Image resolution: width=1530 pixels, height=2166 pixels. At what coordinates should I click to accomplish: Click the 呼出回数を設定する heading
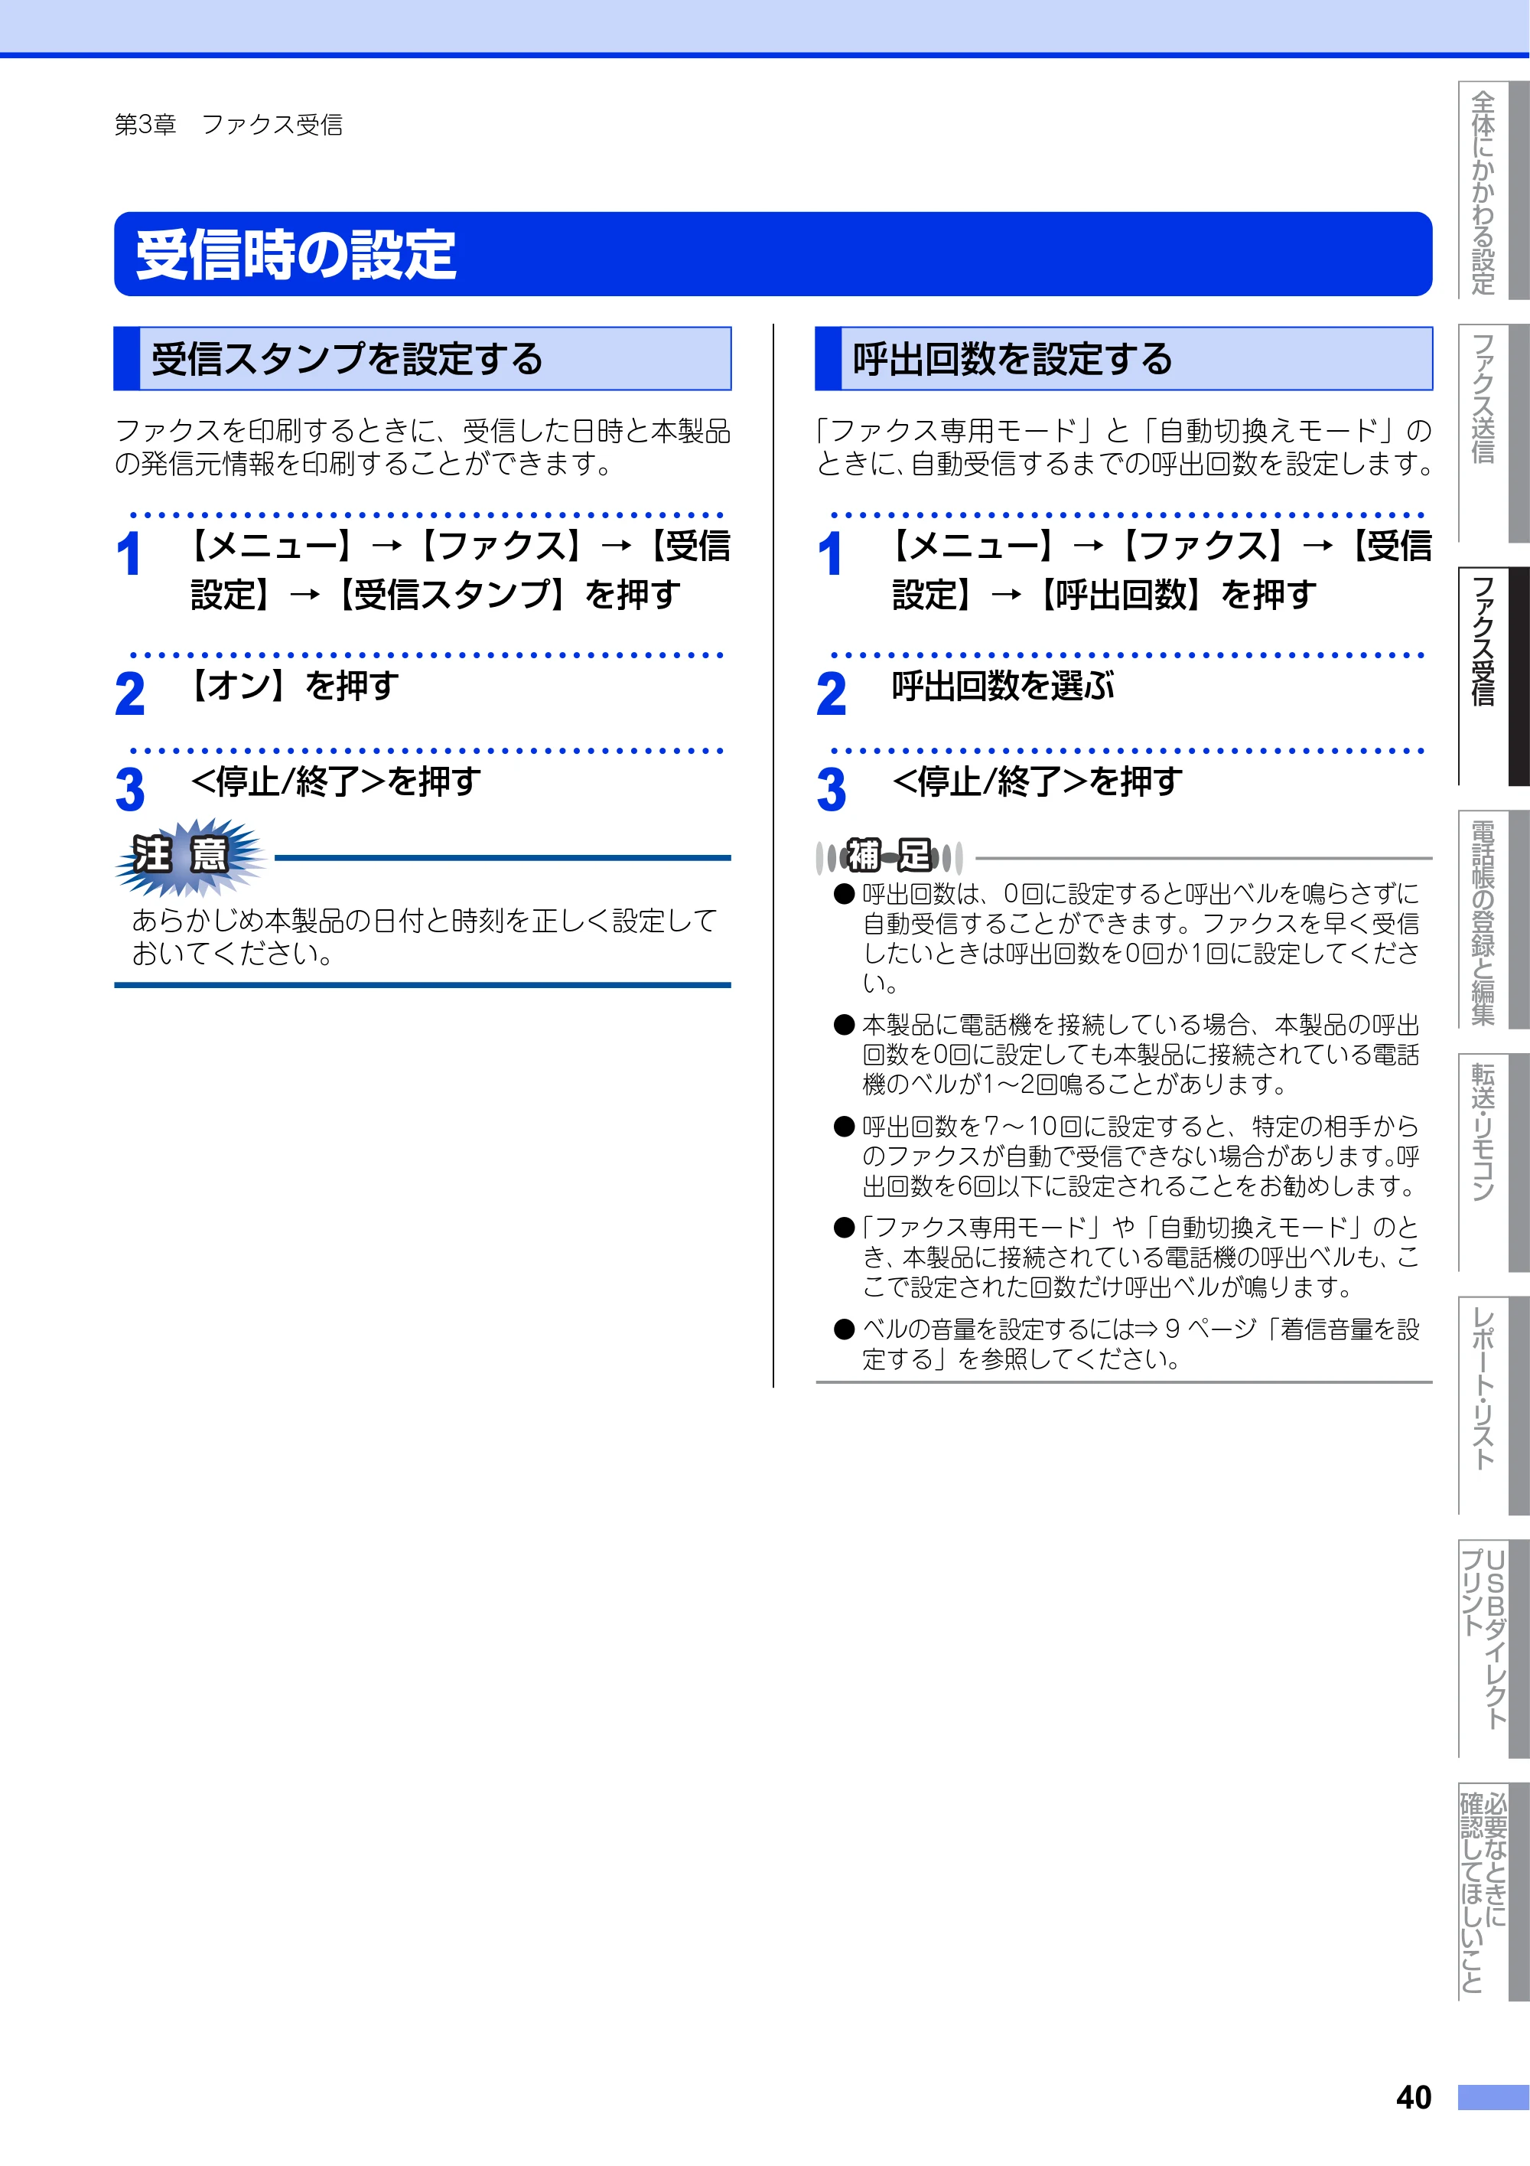click(1124, 358)
